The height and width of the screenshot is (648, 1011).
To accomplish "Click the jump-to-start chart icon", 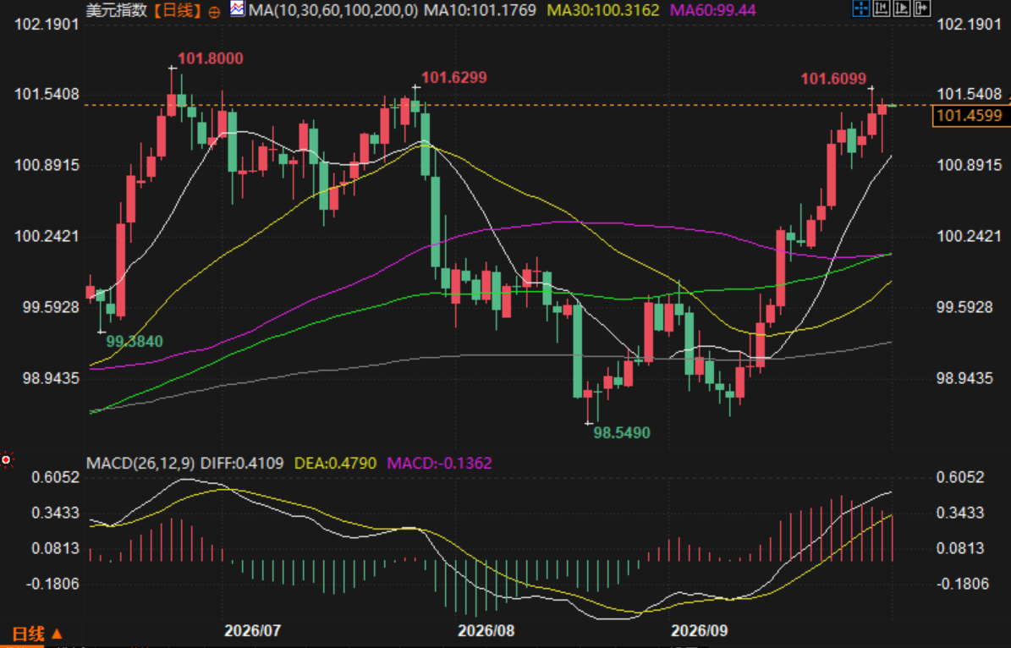I will click(x=882, y=8).
